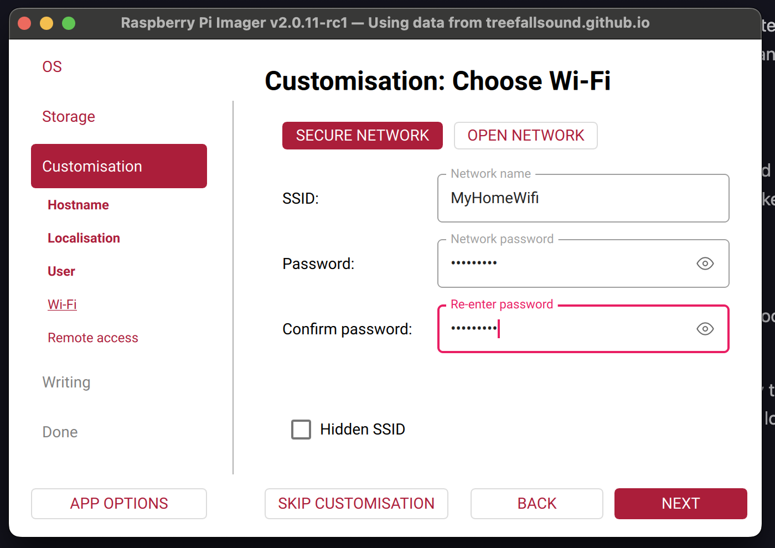Screen dimensions: 775x548
Task: Select the Secure Network tab
Action: pos(363,136)
